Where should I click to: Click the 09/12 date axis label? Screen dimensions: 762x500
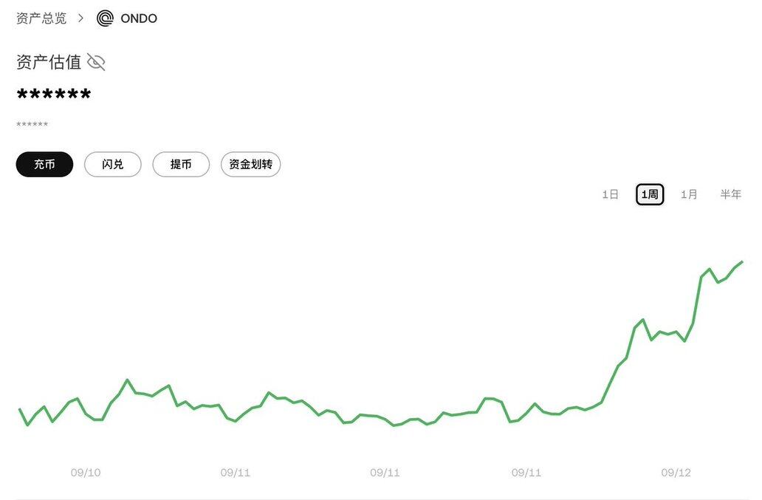pyautogui.click(x=676, y=473)
